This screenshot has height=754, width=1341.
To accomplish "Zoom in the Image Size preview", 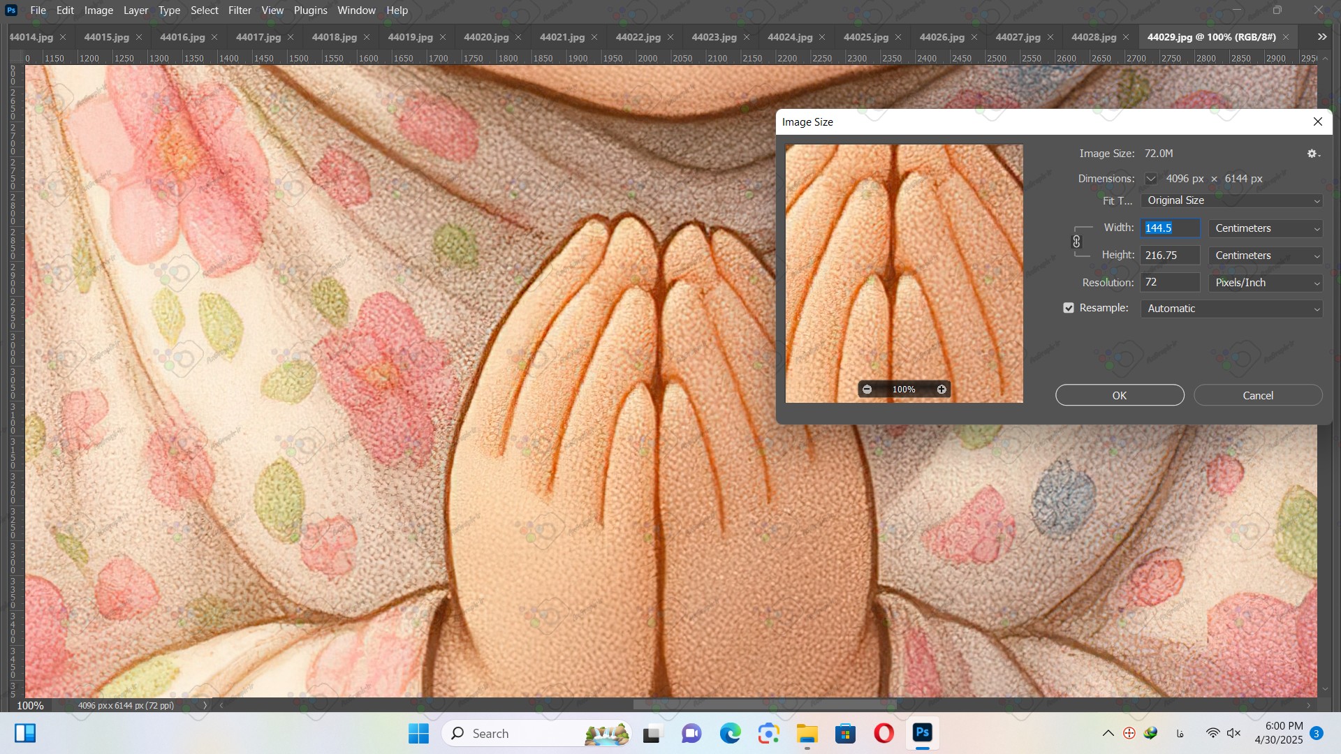I will click(941, 390).
